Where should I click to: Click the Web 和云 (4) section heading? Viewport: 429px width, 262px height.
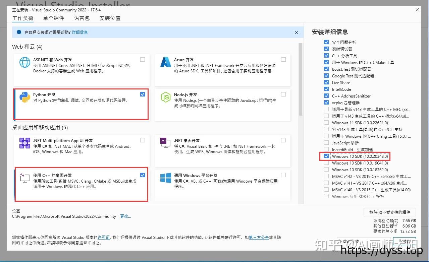point(28,47)
